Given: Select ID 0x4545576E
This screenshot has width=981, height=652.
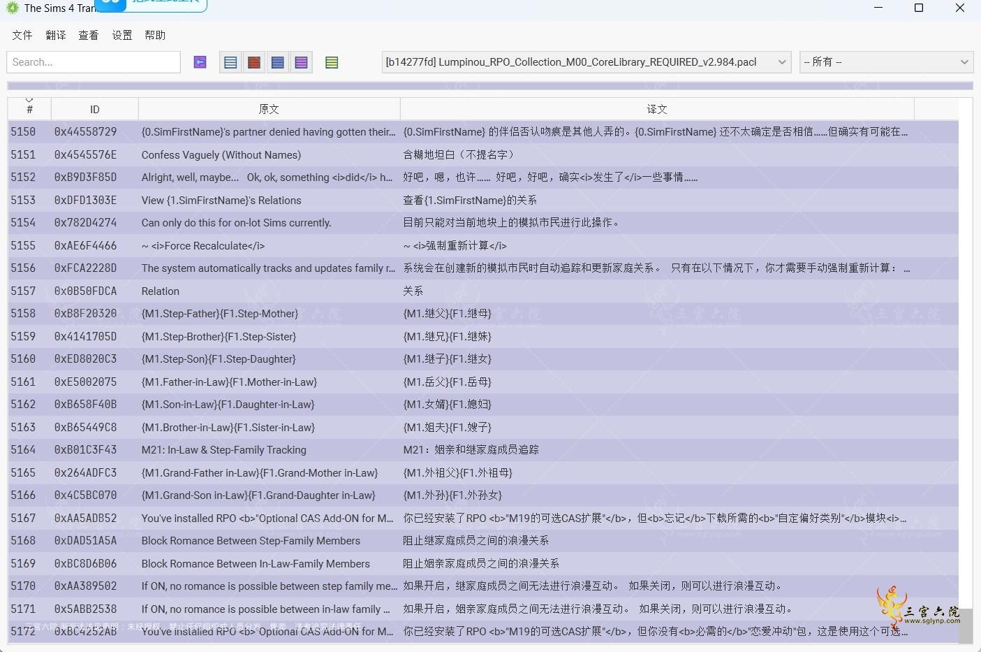Looking at the screenshot, I should tap(86, 154).
